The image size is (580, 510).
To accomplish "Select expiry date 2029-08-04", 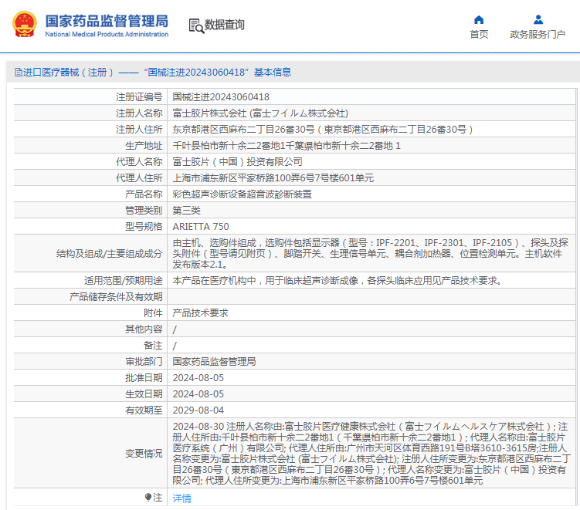I will point(198,410).
